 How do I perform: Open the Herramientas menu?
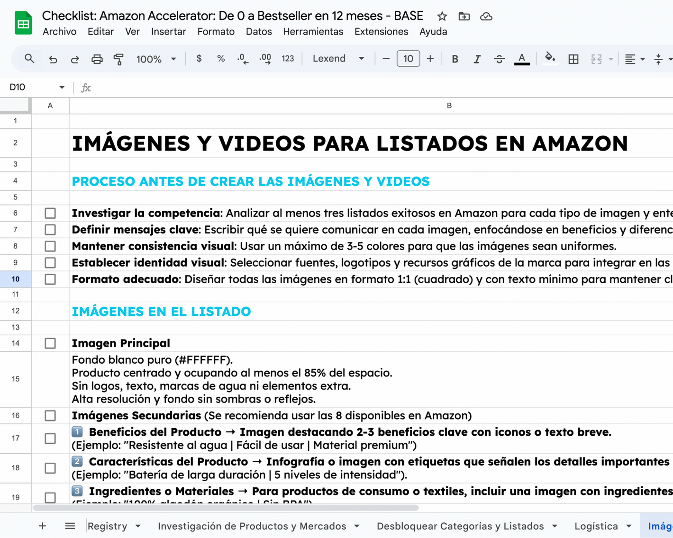tap(313, 32)
